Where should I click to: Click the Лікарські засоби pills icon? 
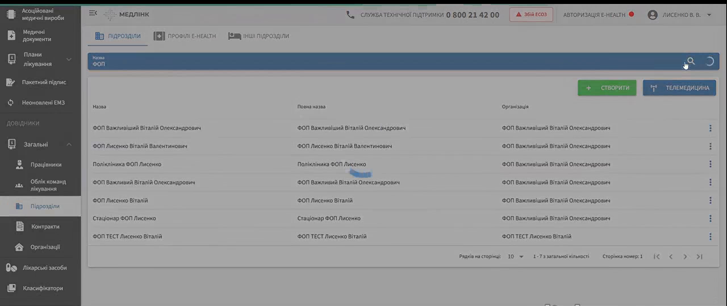11,268
